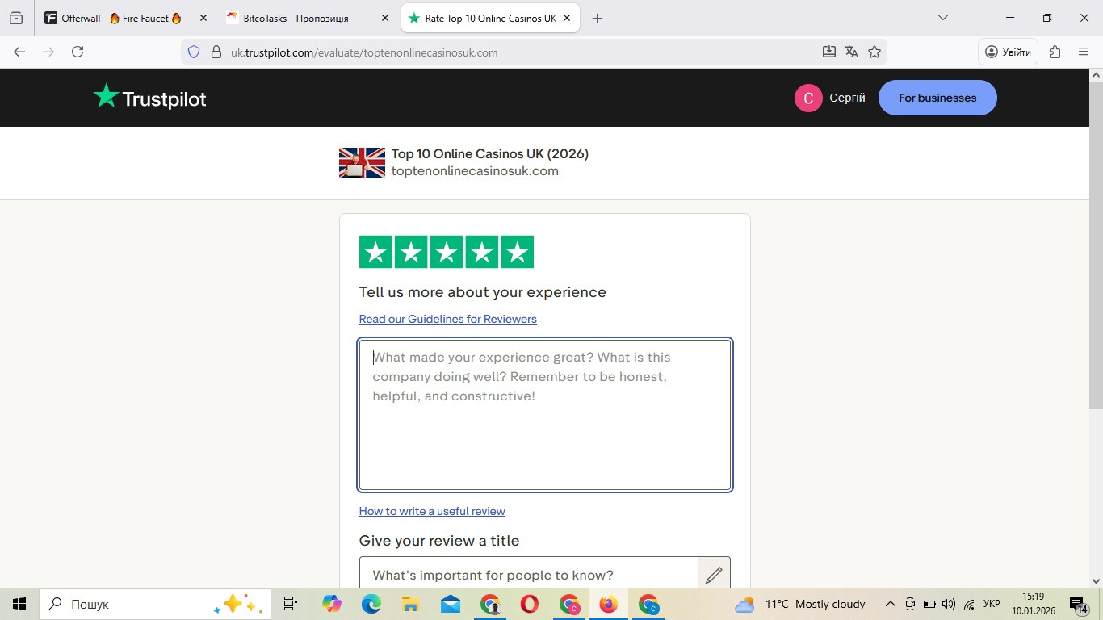Open the list all tabs dropdown arrow
The height and width of the screenshot is (620, 1103).
[x=942, y=18]
